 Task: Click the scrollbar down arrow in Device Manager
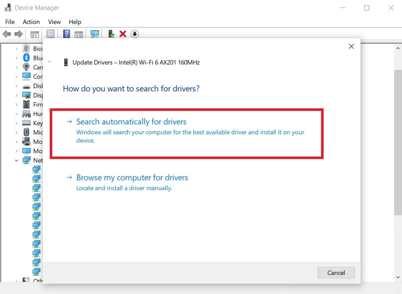(398, 277)
